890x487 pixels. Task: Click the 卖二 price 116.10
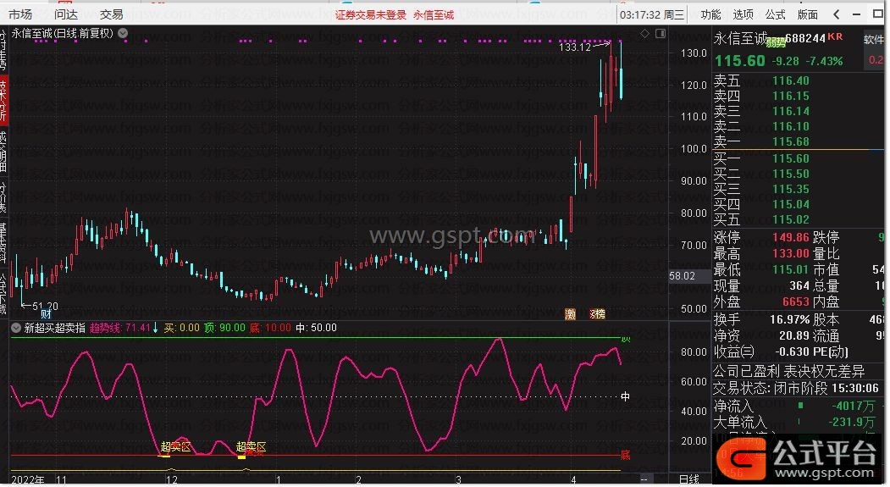(791, 126)
